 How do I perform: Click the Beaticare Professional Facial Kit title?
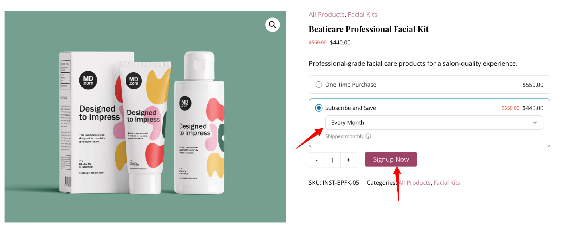pyautogui.click(x=368, y=29)
